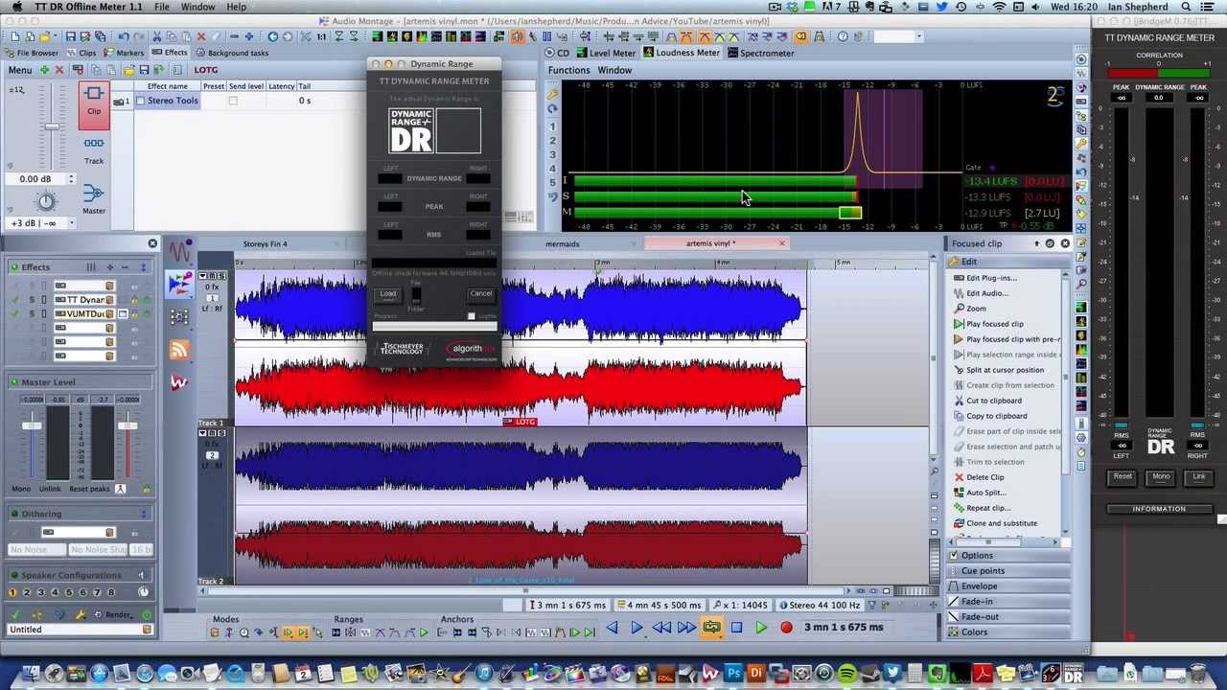Image resolution: width=1227 pixels, height=690 pixels.
Task: Click the Stop button in the transport bar
Action: coord(736,628)
